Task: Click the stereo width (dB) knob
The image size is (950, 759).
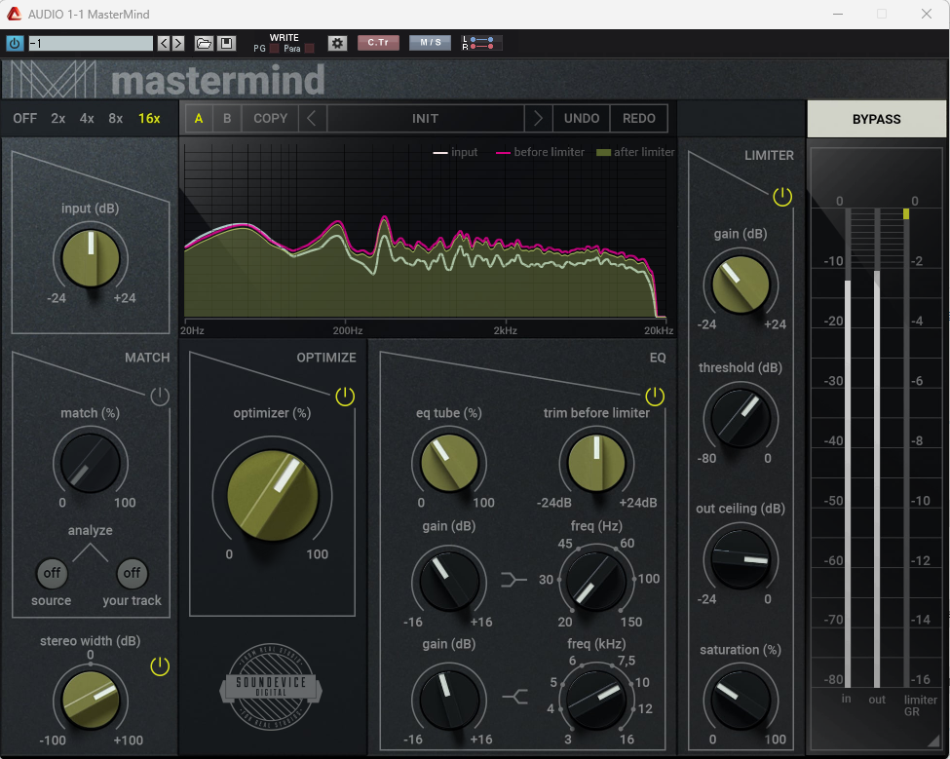Action: (91, 700)
